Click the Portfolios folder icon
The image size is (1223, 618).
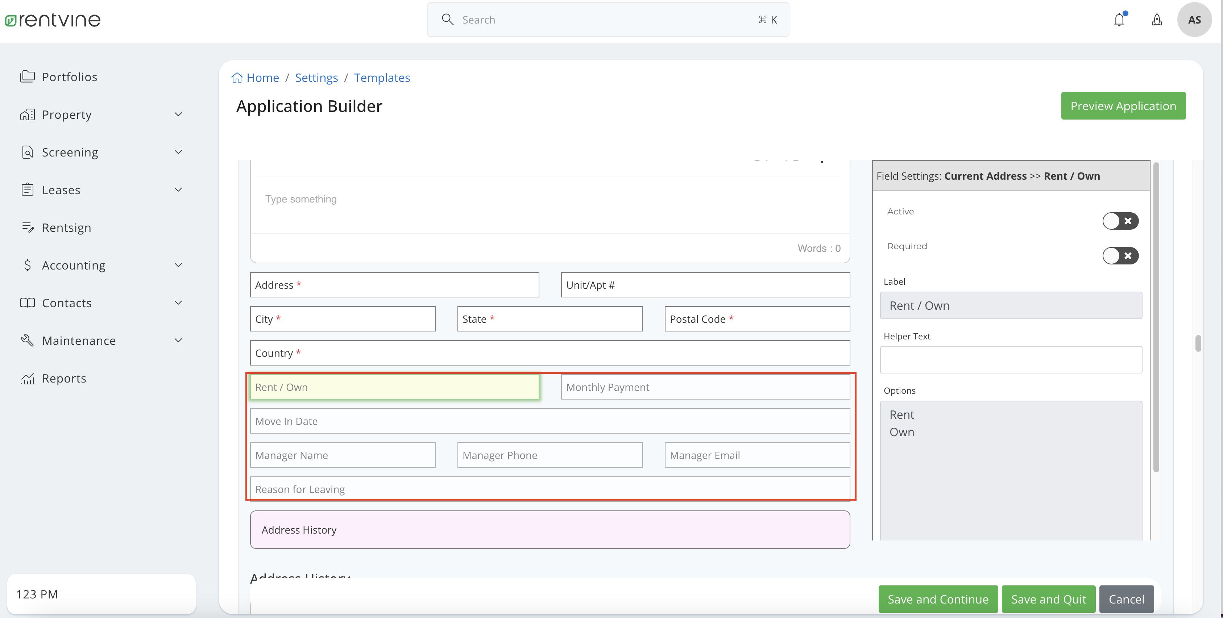28,76
